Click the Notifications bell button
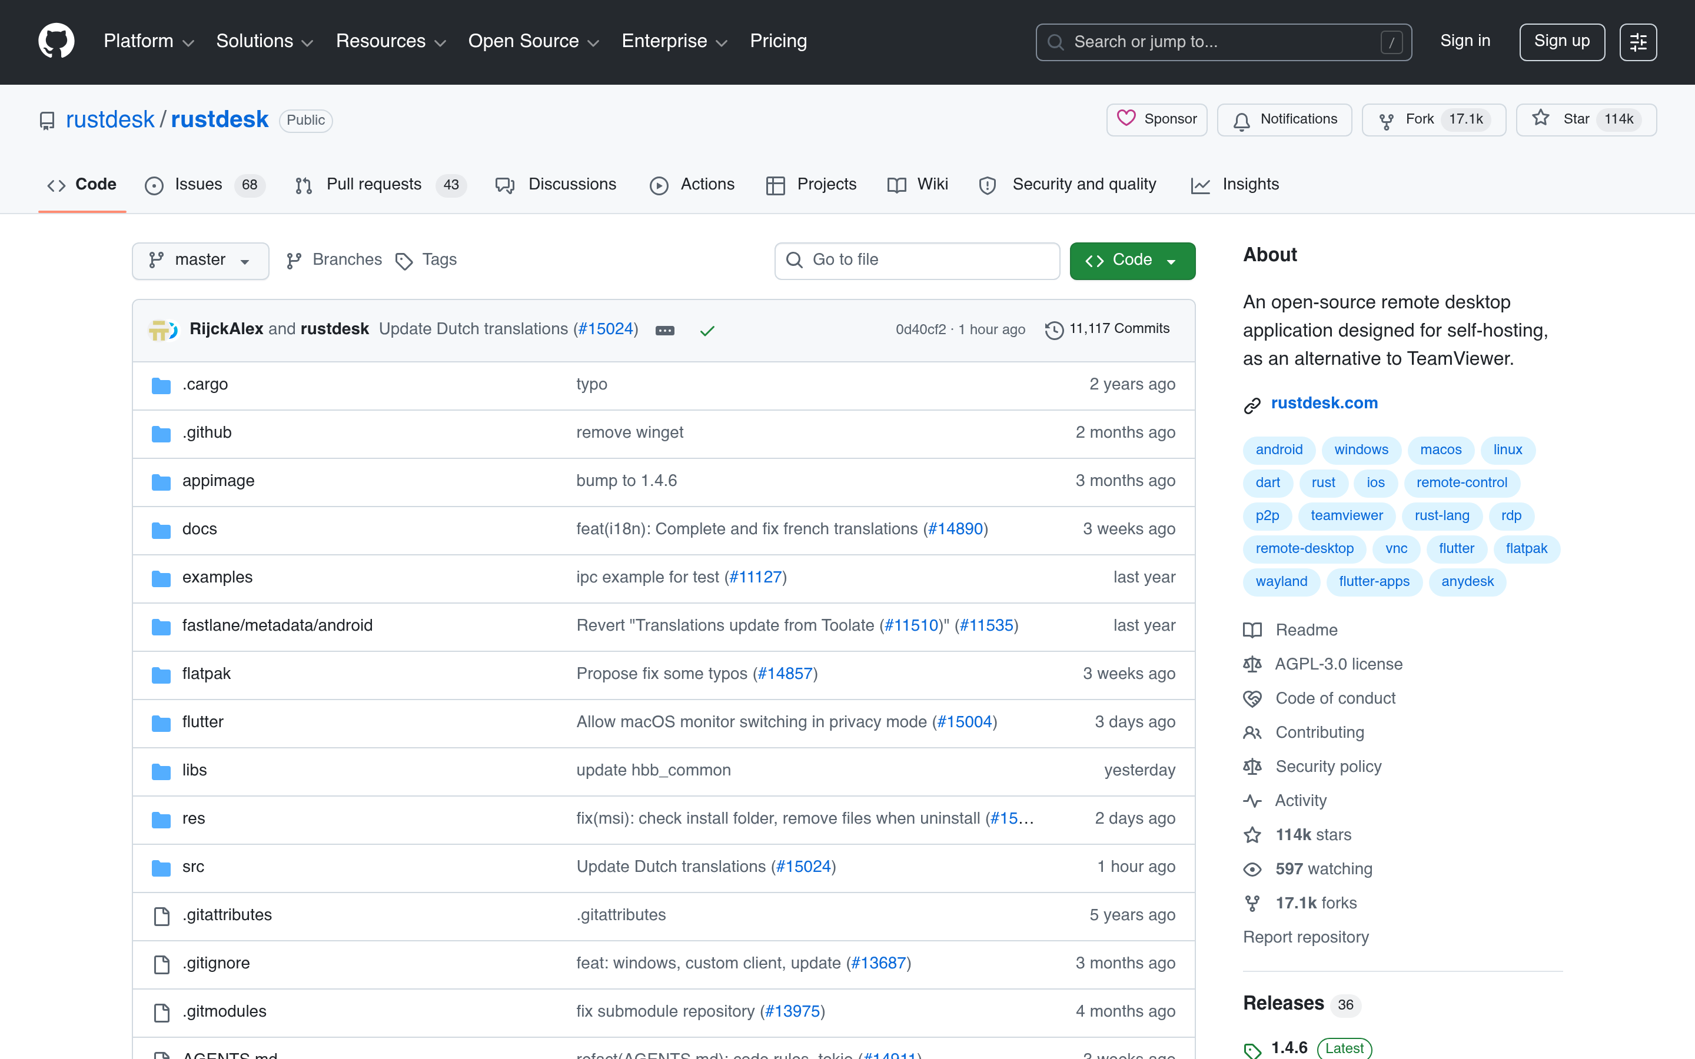The image size is (1695, 1059). pyautogui.click(x=1284, y=119)
